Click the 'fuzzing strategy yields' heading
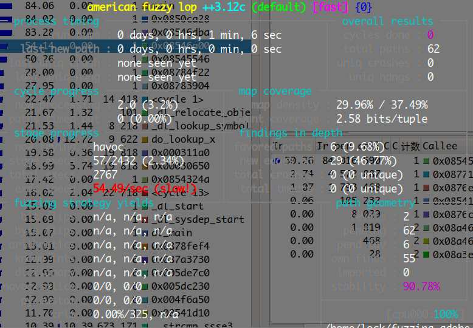Viewport: 473px width, 328px height. [x=84, y=203]
